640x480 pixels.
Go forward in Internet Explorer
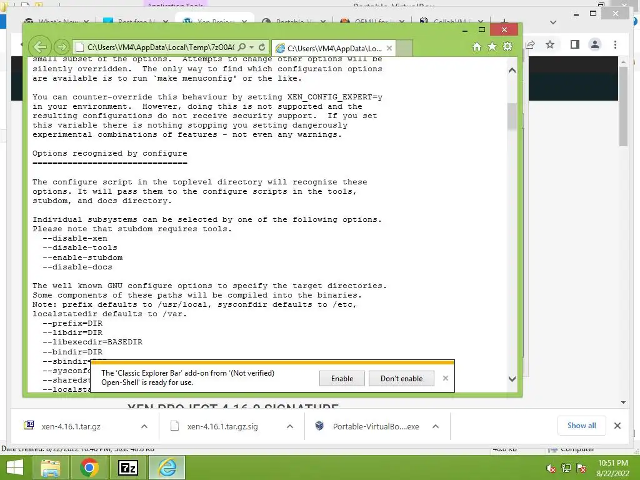click(x=61, y=47)
